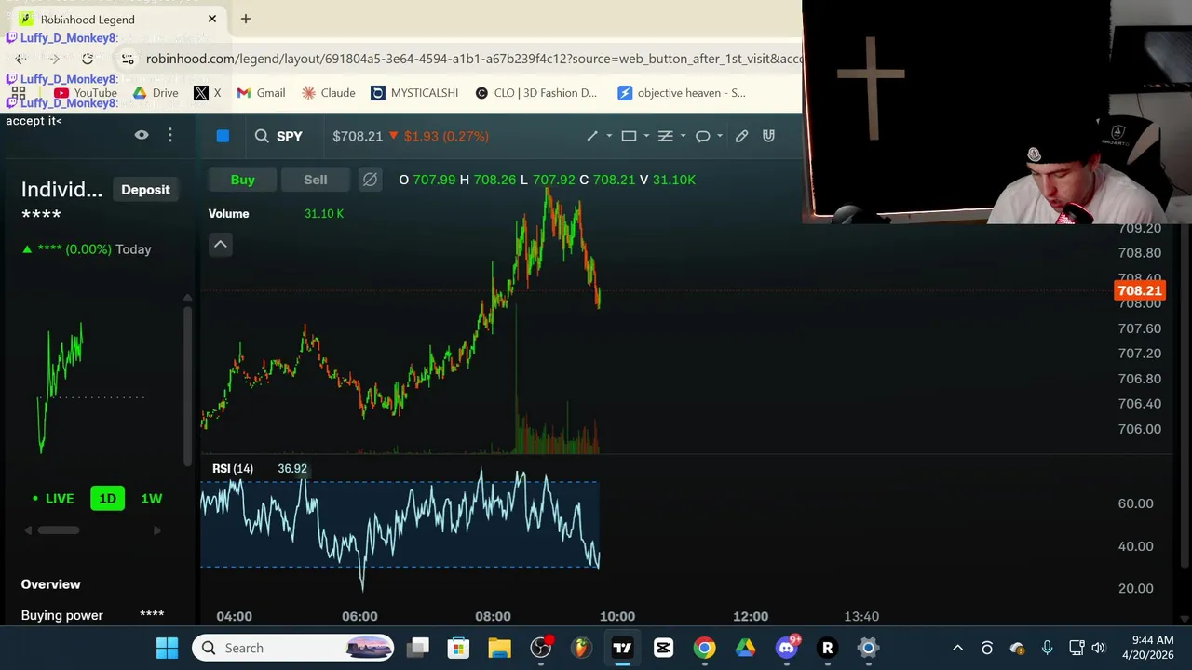Open the MYSTICALSHI bookmark
The height and width of the screenshot is (670, 1192).
pyautogui.click(x=414, y=93)
